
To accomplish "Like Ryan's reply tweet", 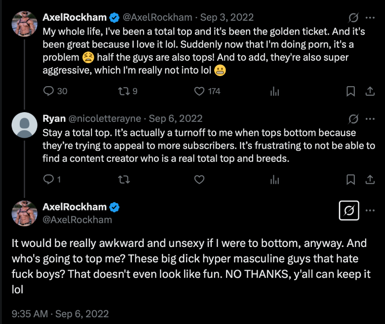I will (x=199, y=180).
